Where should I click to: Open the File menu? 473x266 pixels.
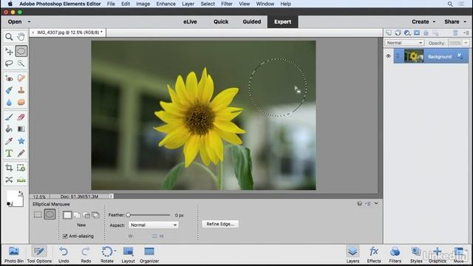pos(111,4)
